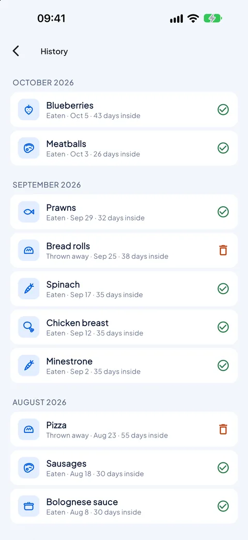Tap the battery indicator in status bar

coord(213,19)
